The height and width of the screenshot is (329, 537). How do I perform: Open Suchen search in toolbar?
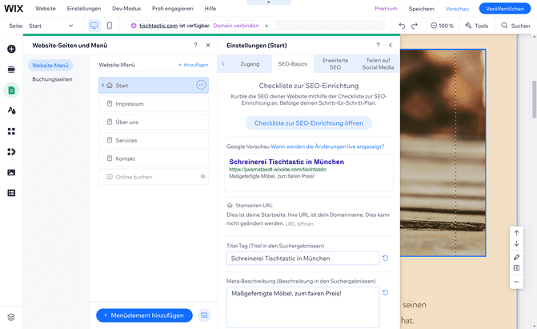pyautogui.click(x=515, y=26)
